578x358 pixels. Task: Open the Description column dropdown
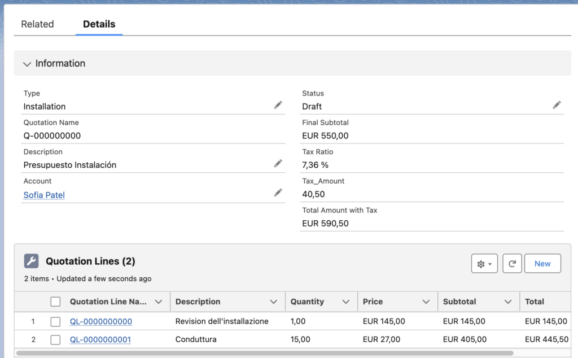click(x=274, y=302)
